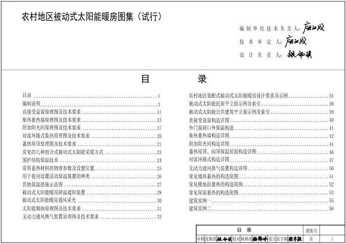Click 无动力通风换气装置构造详图 entry
The width and height of the screenshot is (346, 244).
[x=261, y=168]
